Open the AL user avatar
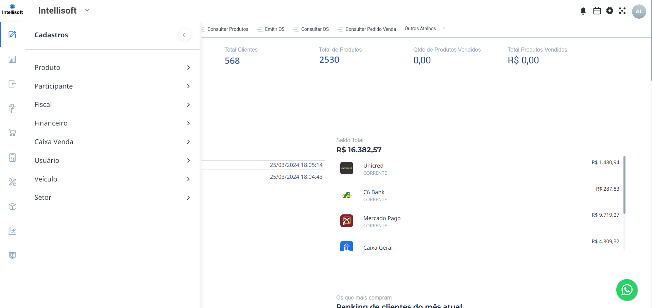Screen dimensions: 652x308 click(x=639, y=12)
